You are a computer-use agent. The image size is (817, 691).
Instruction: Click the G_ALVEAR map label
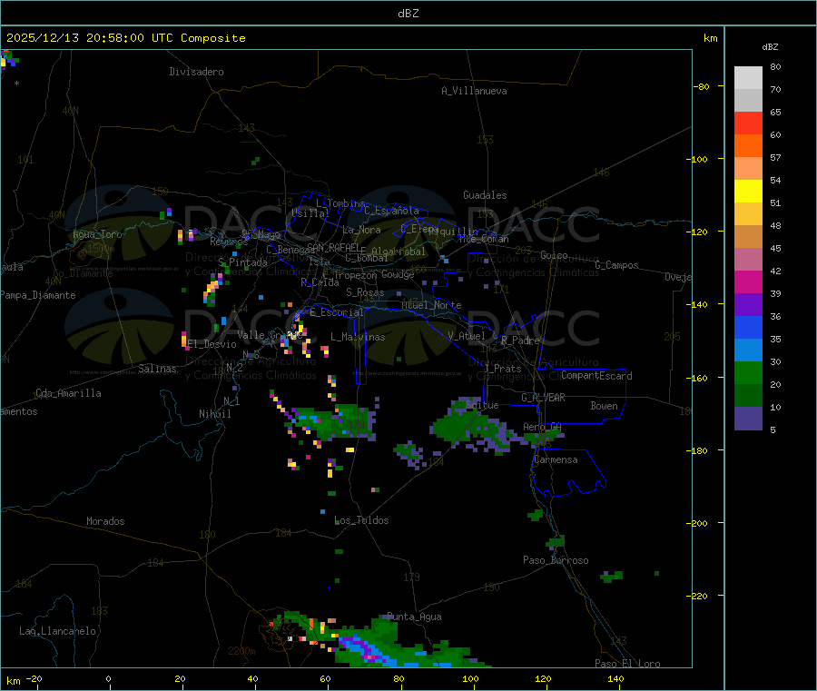coord(543,398)
